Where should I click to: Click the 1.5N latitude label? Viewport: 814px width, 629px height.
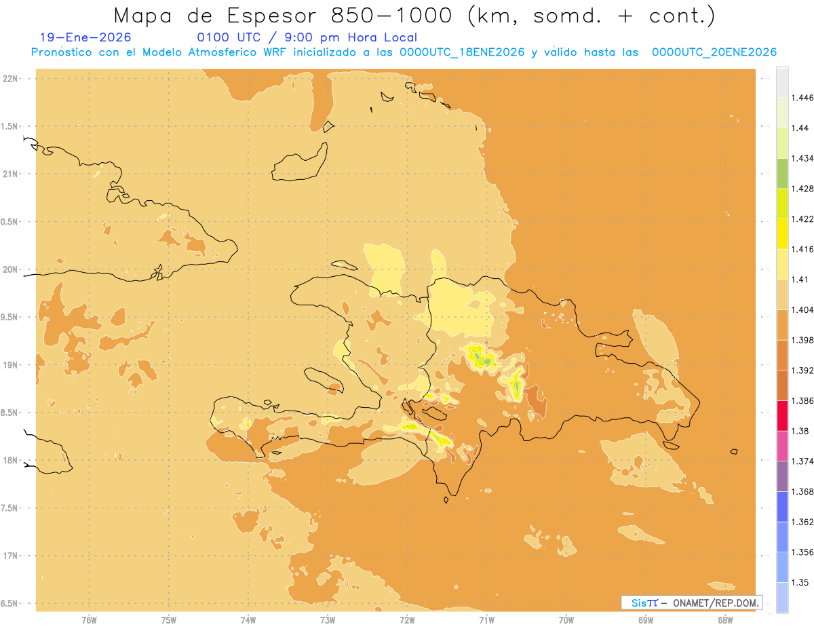tap(10, 126)
